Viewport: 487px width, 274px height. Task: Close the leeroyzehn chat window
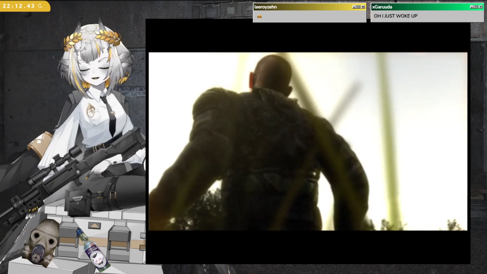(363, 7)
